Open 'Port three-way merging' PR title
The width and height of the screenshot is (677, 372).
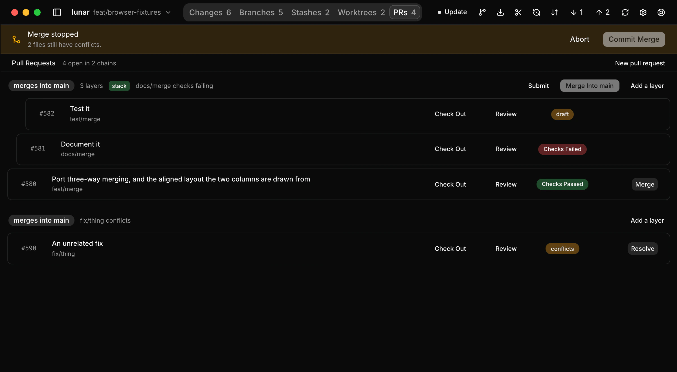coord(181,179)
